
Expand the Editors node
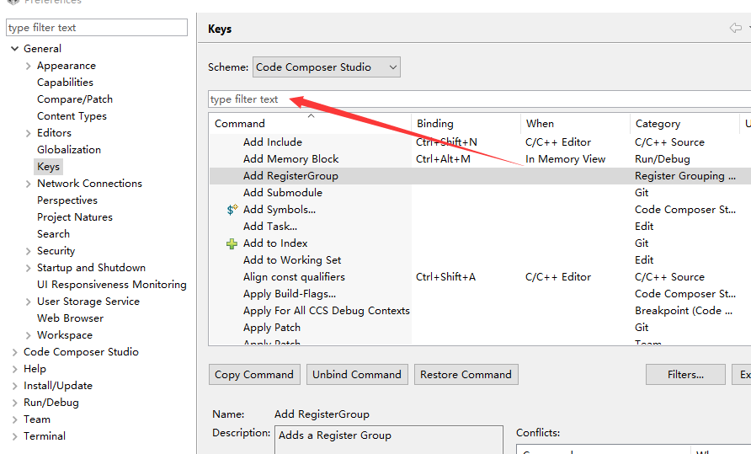29,133
